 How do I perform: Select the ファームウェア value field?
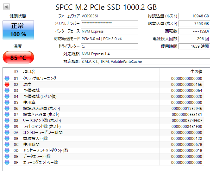coord(109,16)
